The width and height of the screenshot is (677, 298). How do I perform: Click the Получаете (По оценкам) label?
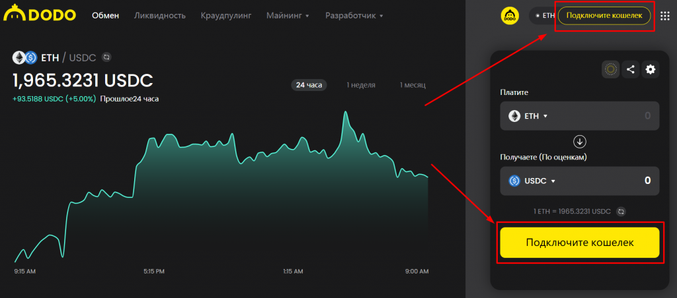(x=543, y=157)
